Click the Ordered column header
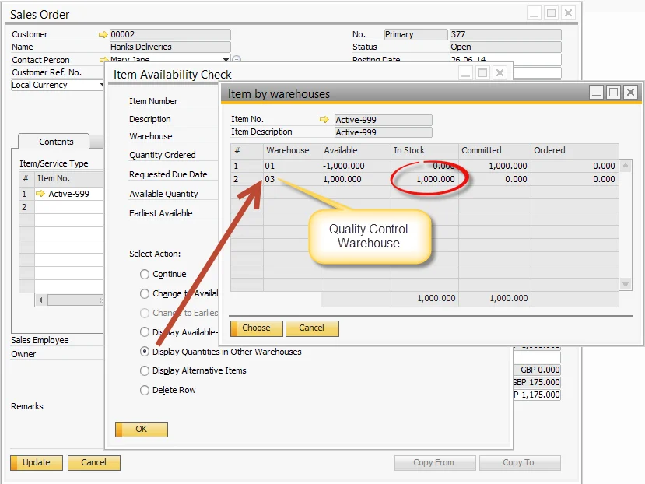Viewport: 645px width, 484px height. (x=575, y=150)
